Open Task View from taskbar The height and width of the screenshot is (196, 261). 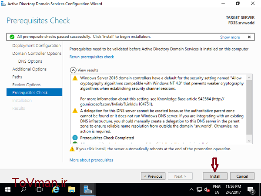(39, 189)
